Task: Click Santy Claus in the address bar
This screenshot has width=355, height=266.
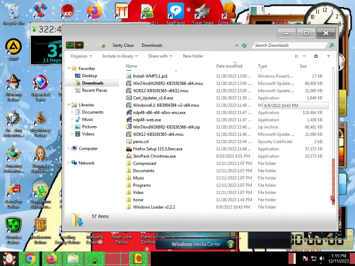Action: tap(123, 45)
